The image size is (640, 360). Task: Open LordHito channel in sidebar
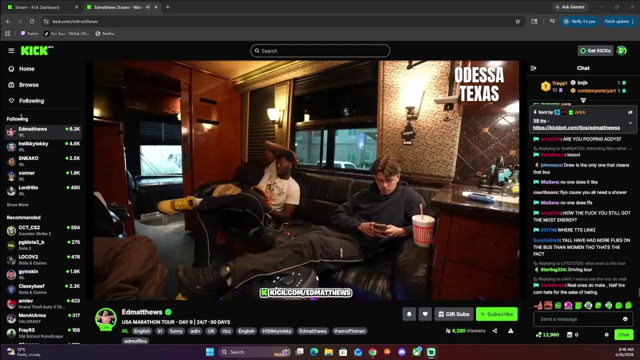pos(43,190)
